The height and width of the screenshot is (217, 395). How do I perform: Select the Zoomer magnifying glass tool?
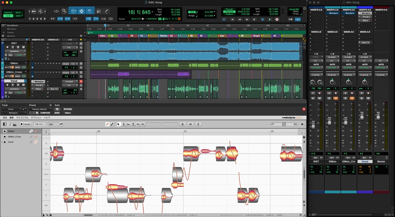64,11
